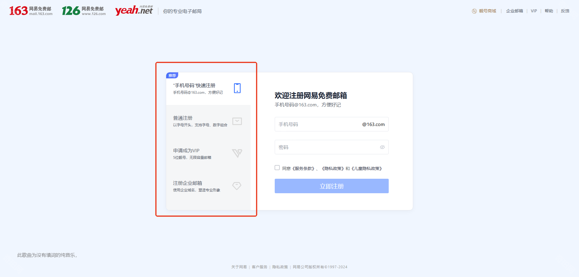Check the agreement checkbox for 服务条款
This screenshot has width=579, height=277.
coord(277,168)
